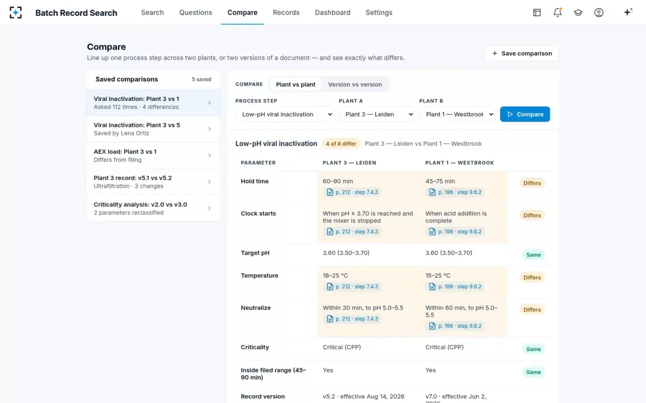
Task: Click the Saved comparisons heading
Action: tap(127, 79)
